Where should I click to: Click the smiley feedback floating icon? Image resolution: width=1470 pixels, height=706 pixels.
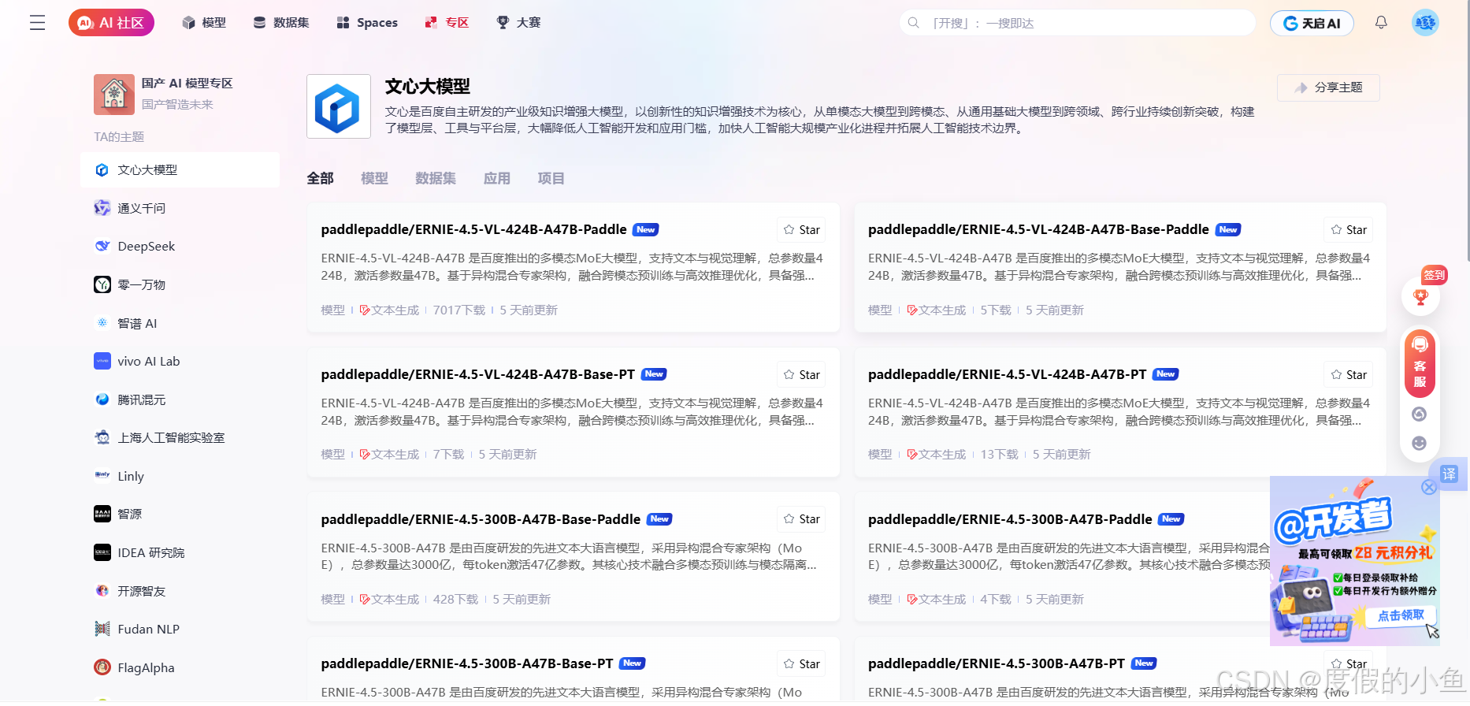1420,444
